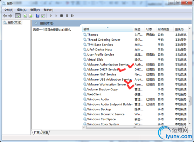Open the 文件(F) menu
194x142 pixels.
9,10
